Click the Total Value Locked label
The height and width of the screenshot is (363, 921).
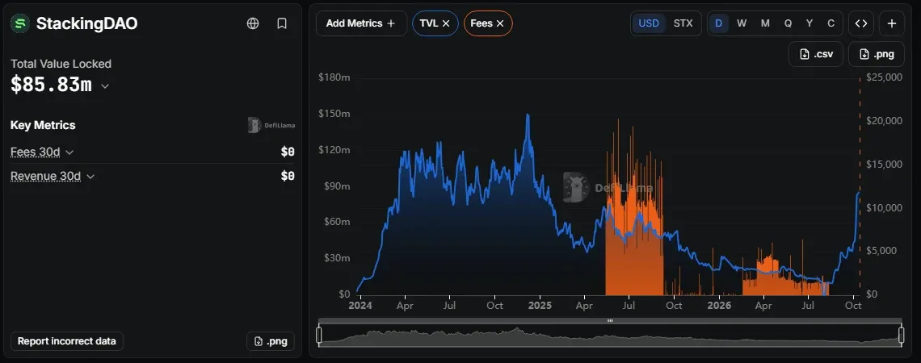coord(61,64)
